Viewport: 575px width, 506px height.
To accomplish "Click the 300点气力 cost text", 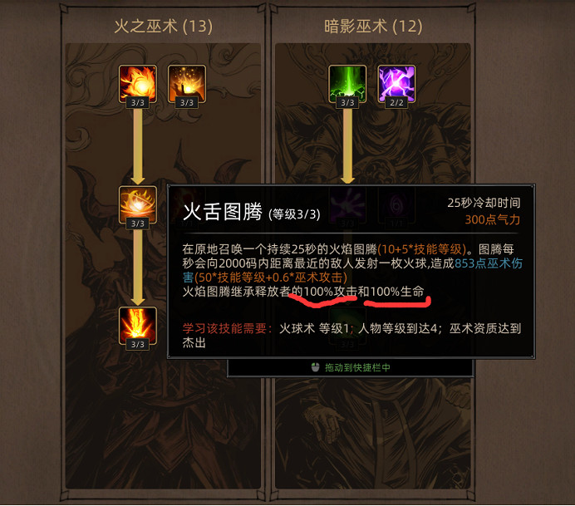I will click(x=493, y=219).
